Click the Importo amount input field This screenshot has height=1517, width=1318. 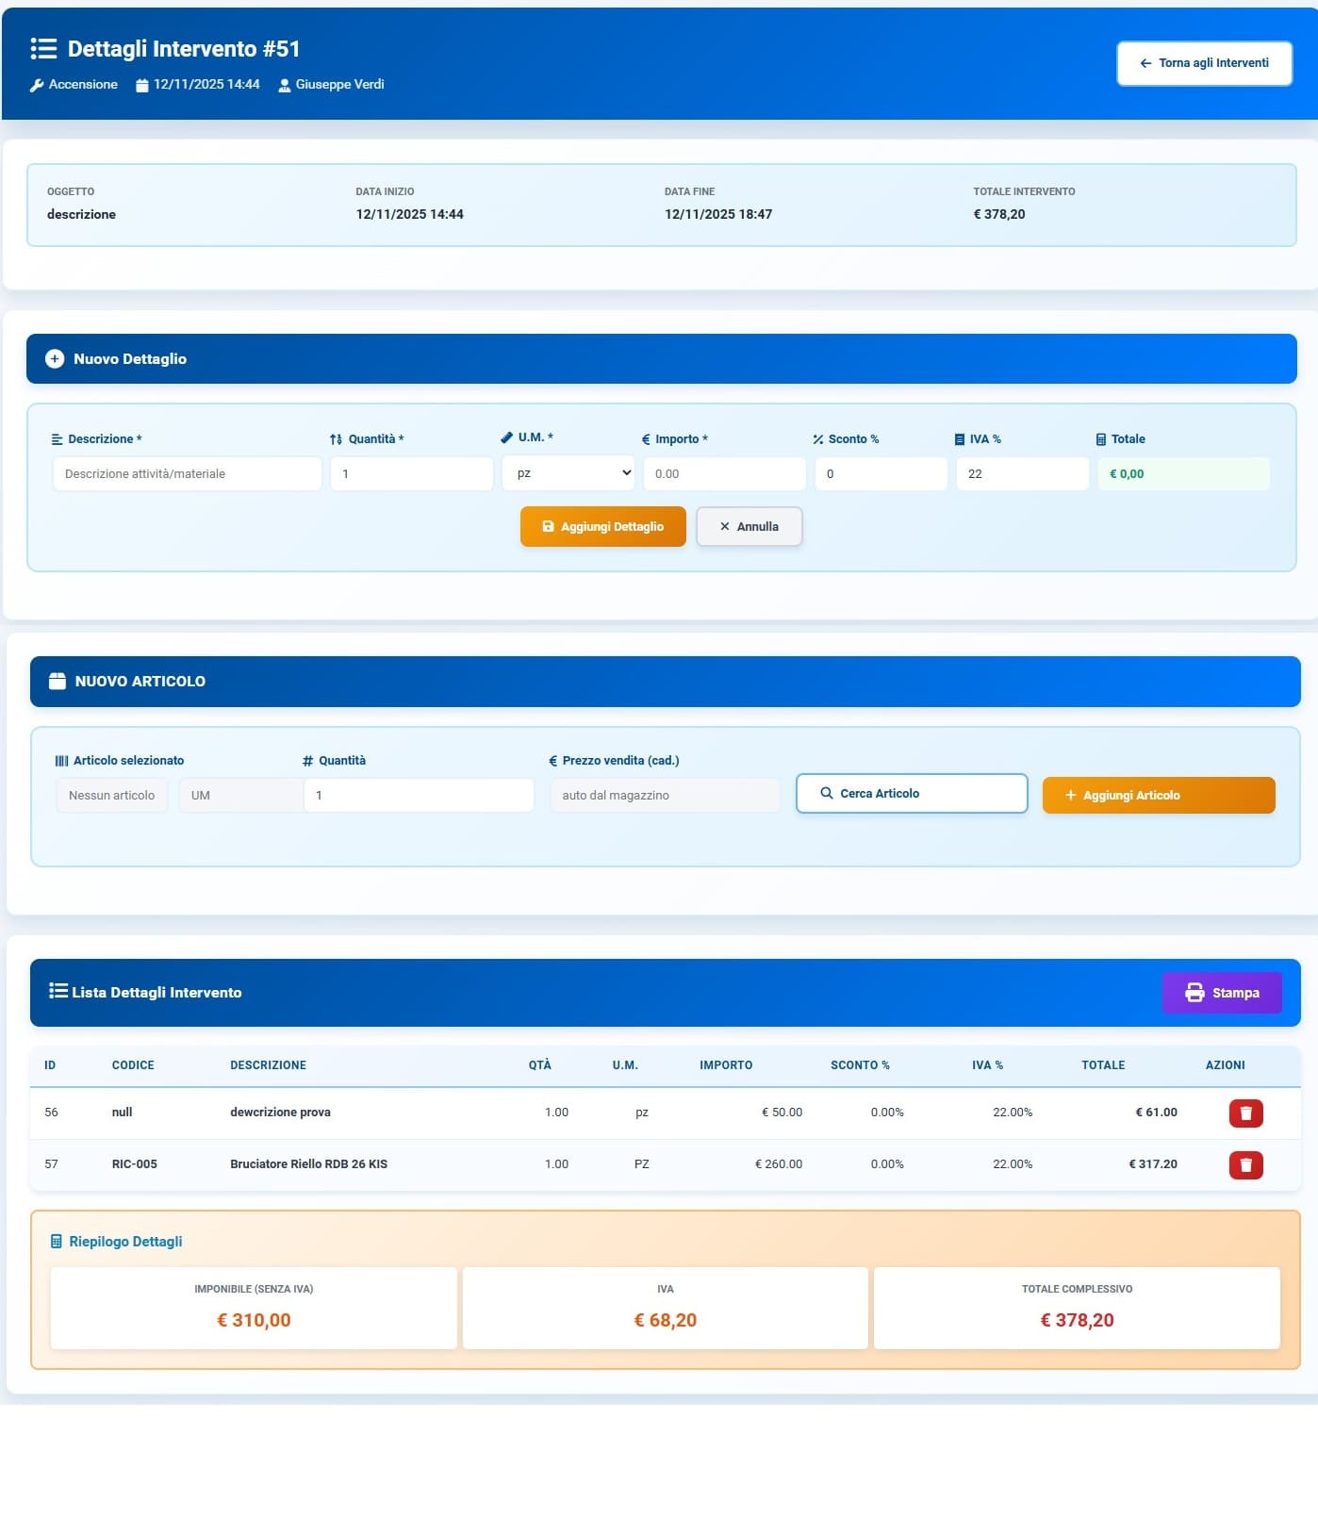tap(723, 473)
